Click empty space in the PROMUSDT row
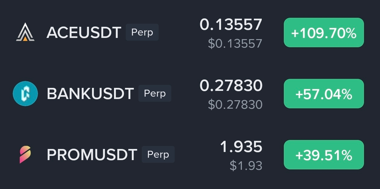Image resolution: width=380 pixels, height=189 pixels. [196, 155]
